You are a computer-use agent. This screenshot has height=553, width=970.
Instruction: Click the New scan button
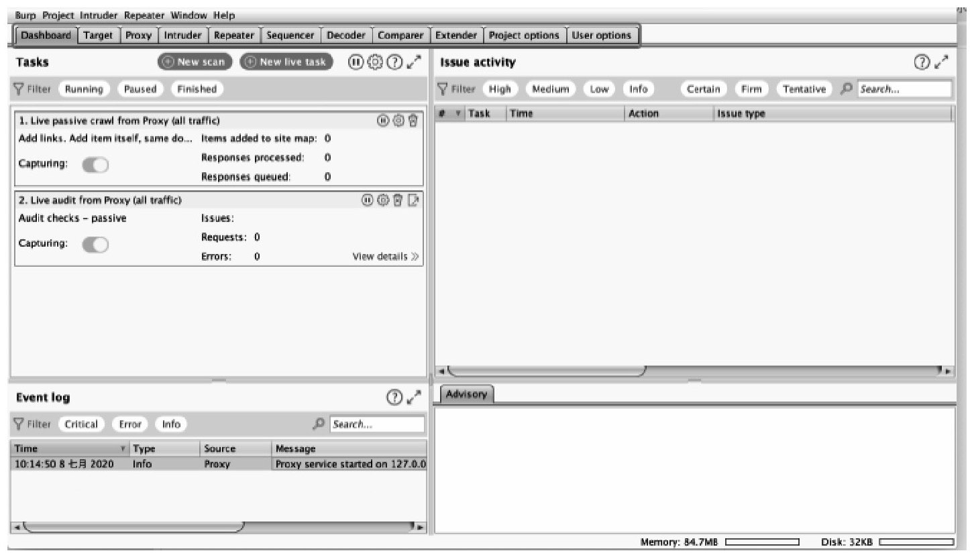pos(195,62)
